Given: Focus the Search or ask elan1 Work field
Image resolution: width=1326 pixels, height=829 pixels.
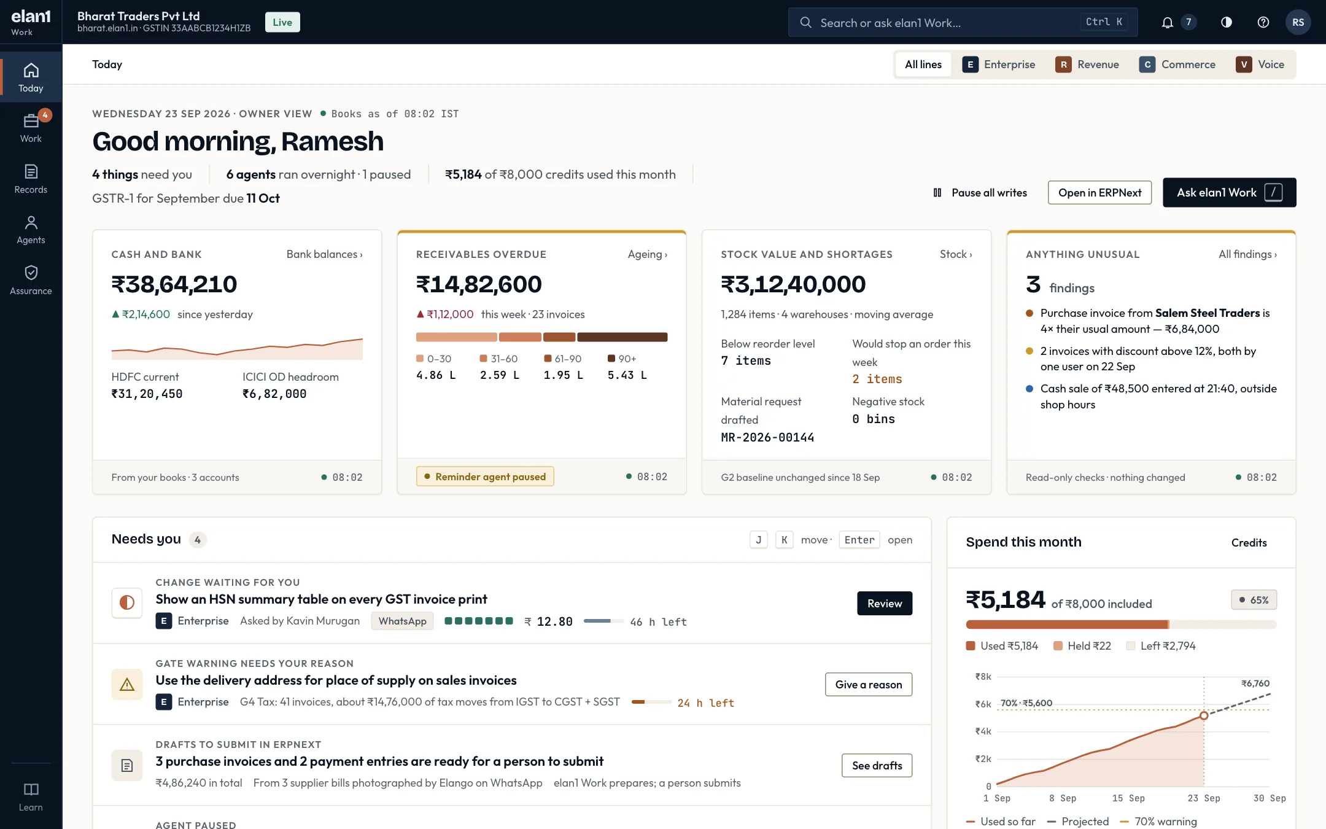Looking at the screenshot, I should tap(963, 23).
